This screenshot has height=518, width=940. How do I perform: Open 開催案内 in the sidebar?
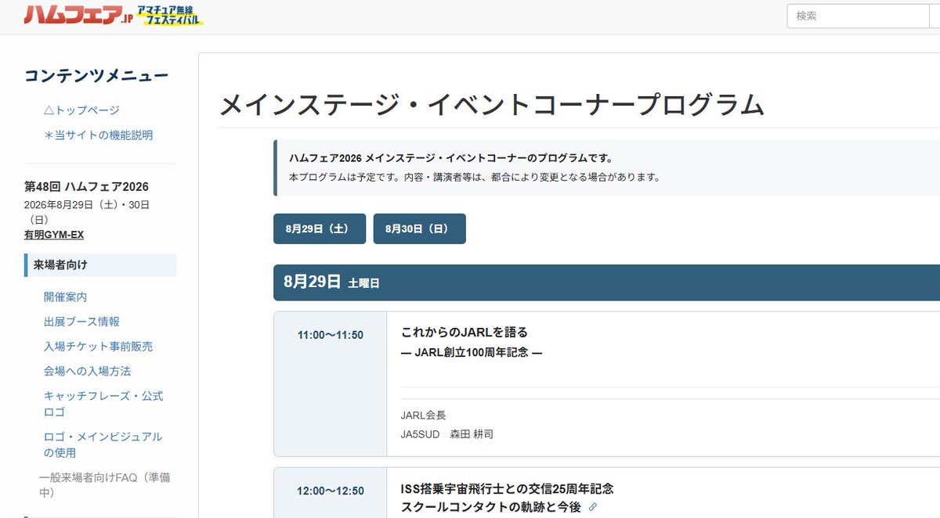coord(65,297)
